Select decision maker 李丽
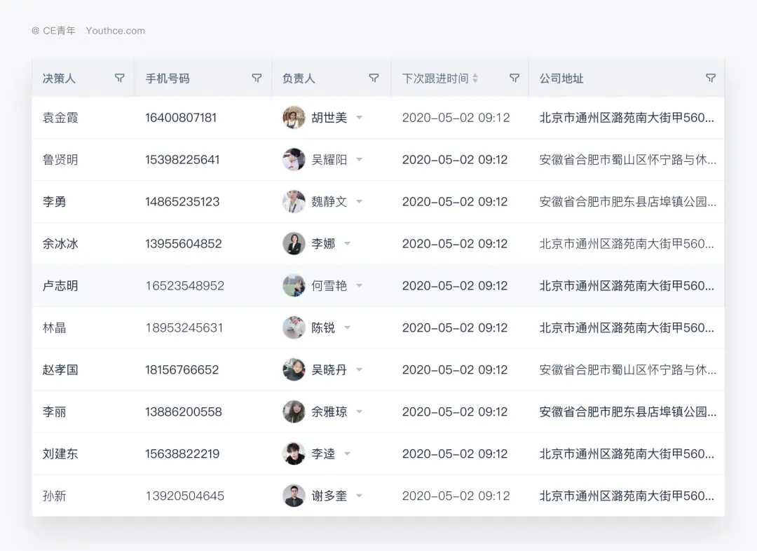The width and height of the screenshot is (757, 551). click(54, 411)
